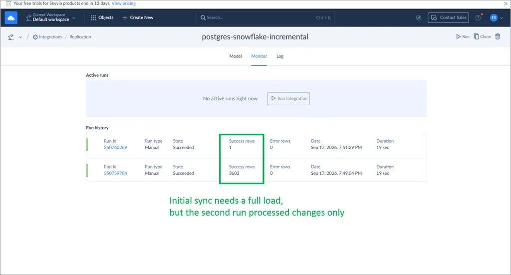Click the Run Integration button
This screenshot has width=511, height=275.
pyautogui.click(x=289, y=98)
